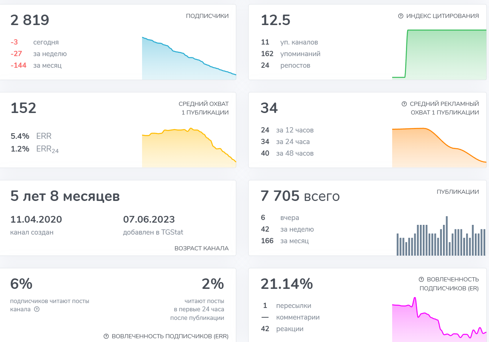Click help icon beside ИНДЕКС ЦИТИРОВАНИЯ
The width and height of the screenshot is (489, 342).
pos(401,16)
